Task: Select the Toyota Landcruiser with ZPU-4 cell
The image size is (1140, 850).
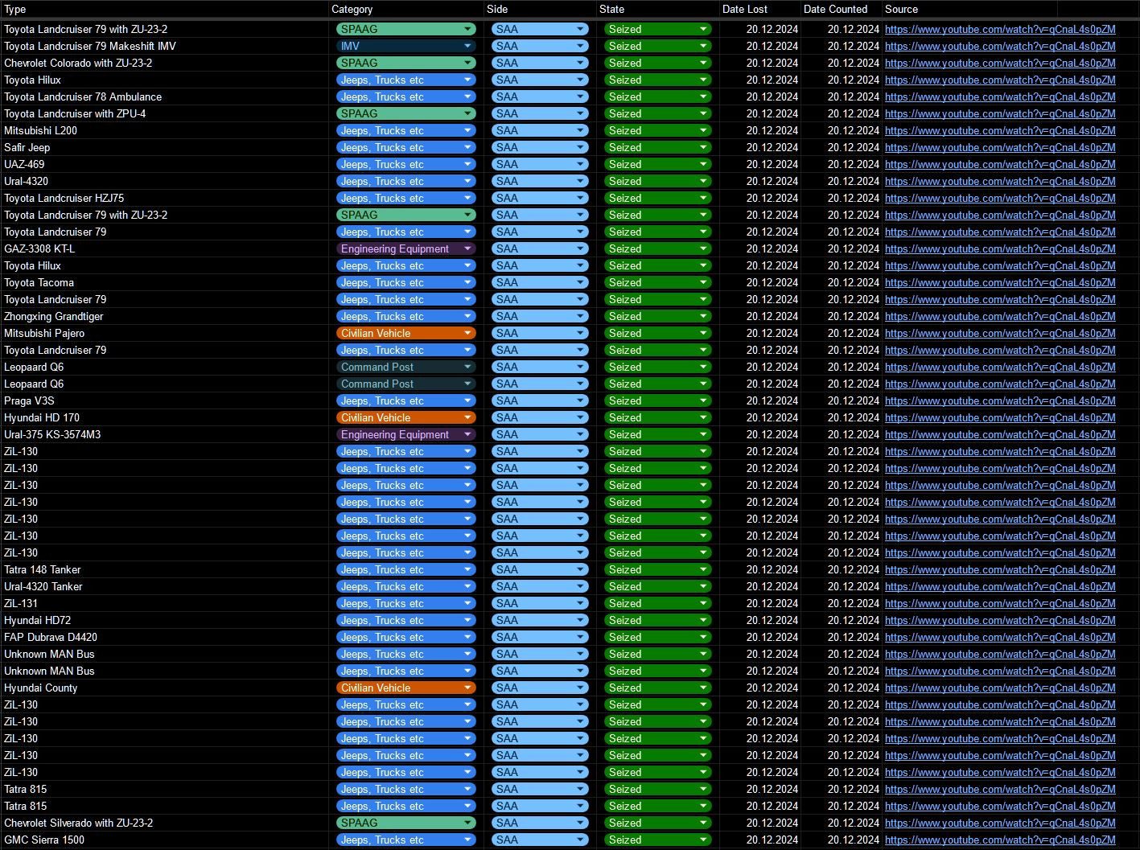Action: [x=164, y=113]
